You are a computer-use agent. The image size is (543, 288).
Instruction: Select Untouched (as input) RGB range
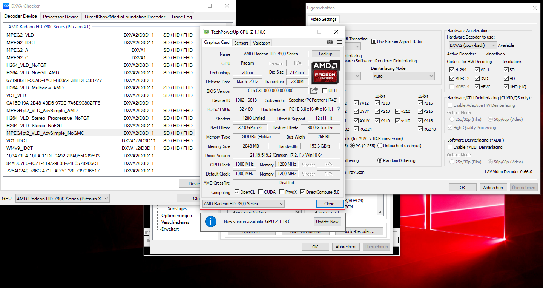(380, 146)
